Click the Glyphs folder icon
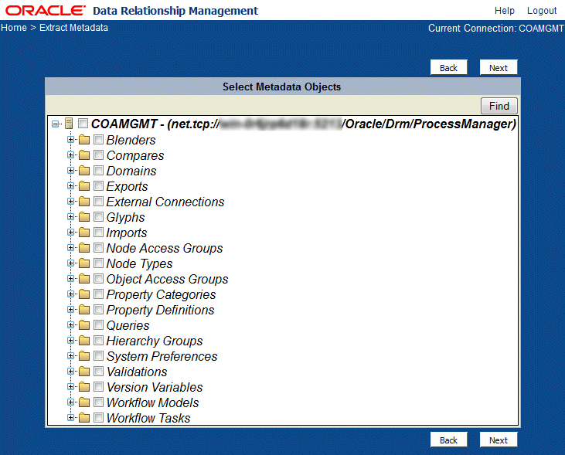This screenshot has width=565, height=455. pyautogui.click(x=84, y=217)
